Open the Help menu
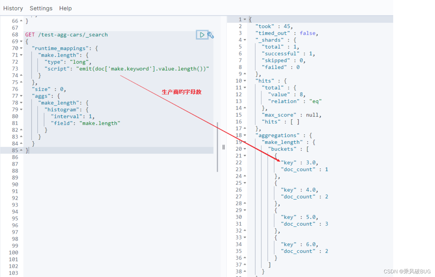 [65, 8]
